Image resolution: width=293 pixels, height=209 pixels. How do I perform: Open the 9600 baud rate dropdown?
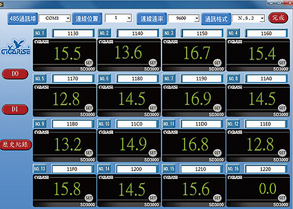point(197,18)
